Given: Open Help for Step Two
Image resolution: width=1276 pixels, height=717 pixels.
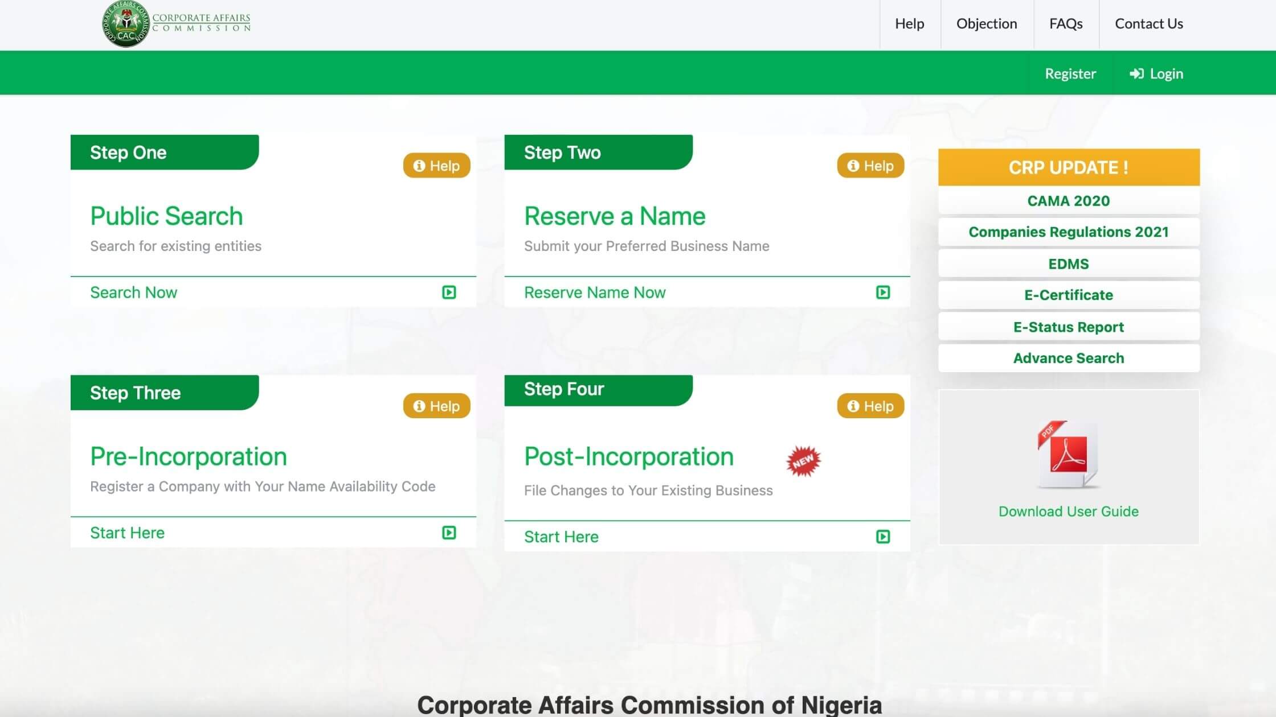Looking at the screenshot, I should coord(870,166).
